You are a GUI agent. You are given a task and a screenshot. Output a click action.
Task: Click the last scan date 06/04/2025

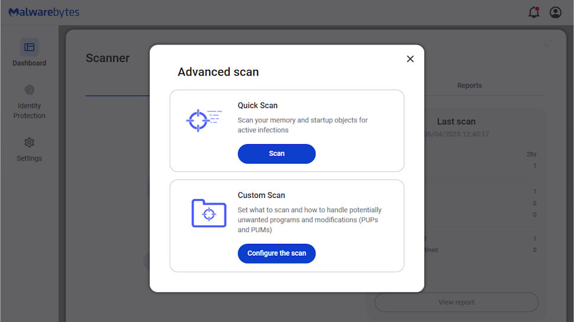pyautogui.click(x=456, y=134)
